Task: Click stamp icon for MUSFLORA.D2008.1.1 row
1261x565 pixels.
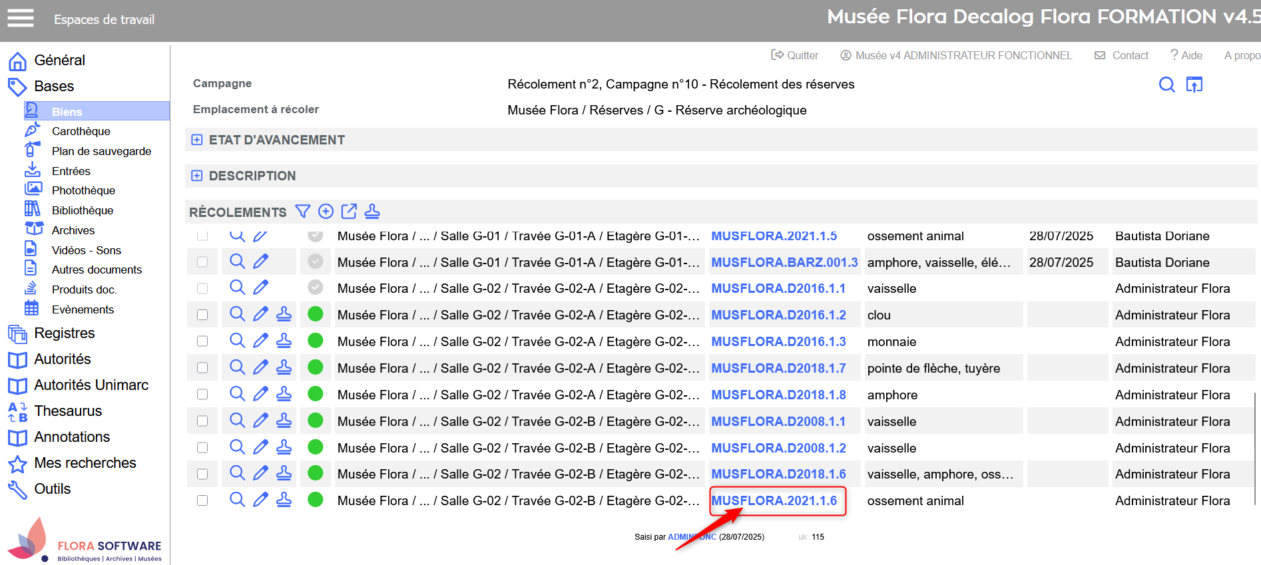Action: tap(284, 421)
